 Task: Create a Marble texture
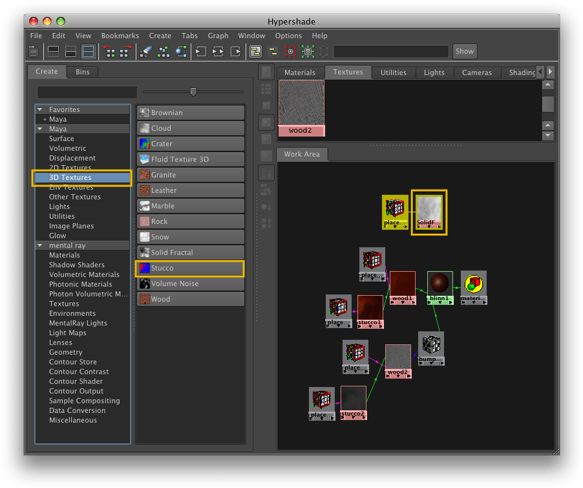191,206
